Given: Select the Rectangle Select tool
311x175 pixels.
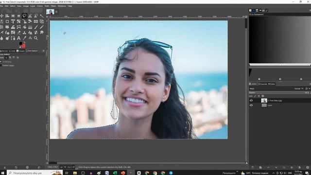Looking at the screenshot, I should pyautogui.click(x=13, y=16).
